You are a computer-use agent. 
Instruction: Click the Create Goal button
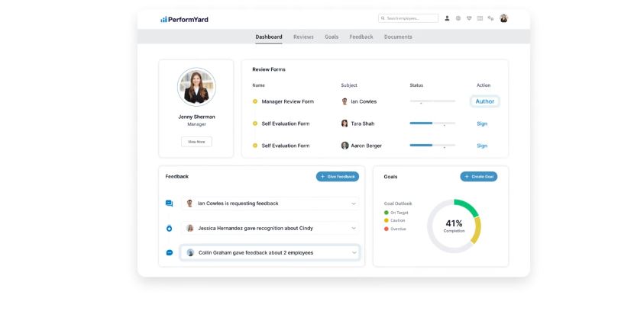pyautogui.click(x=479, y=177)
